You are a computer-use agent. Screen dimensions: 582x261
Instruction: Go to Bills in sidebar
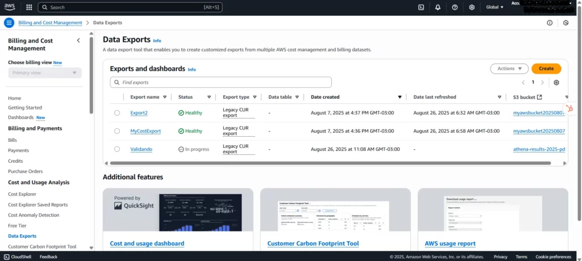coord(13,140)
